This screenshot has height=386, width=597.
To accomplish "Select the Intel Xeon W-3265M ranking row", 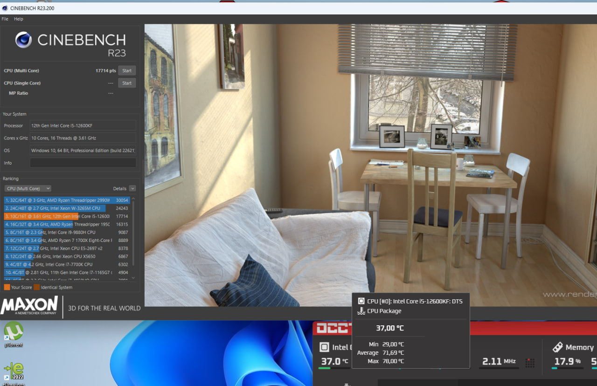I will 66,208.
